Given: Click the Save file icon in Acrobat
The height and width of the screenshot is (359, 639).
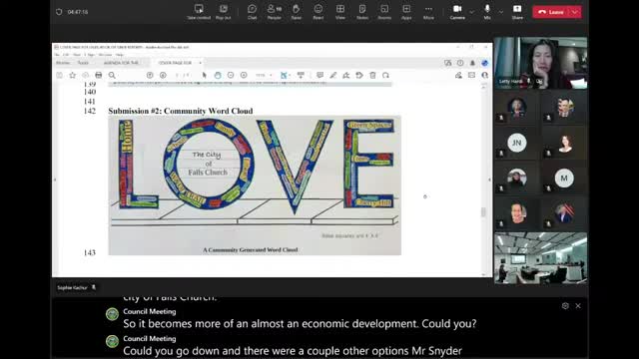Looking at the screenshot, I should pyautogui.click(x=60, y=76).
